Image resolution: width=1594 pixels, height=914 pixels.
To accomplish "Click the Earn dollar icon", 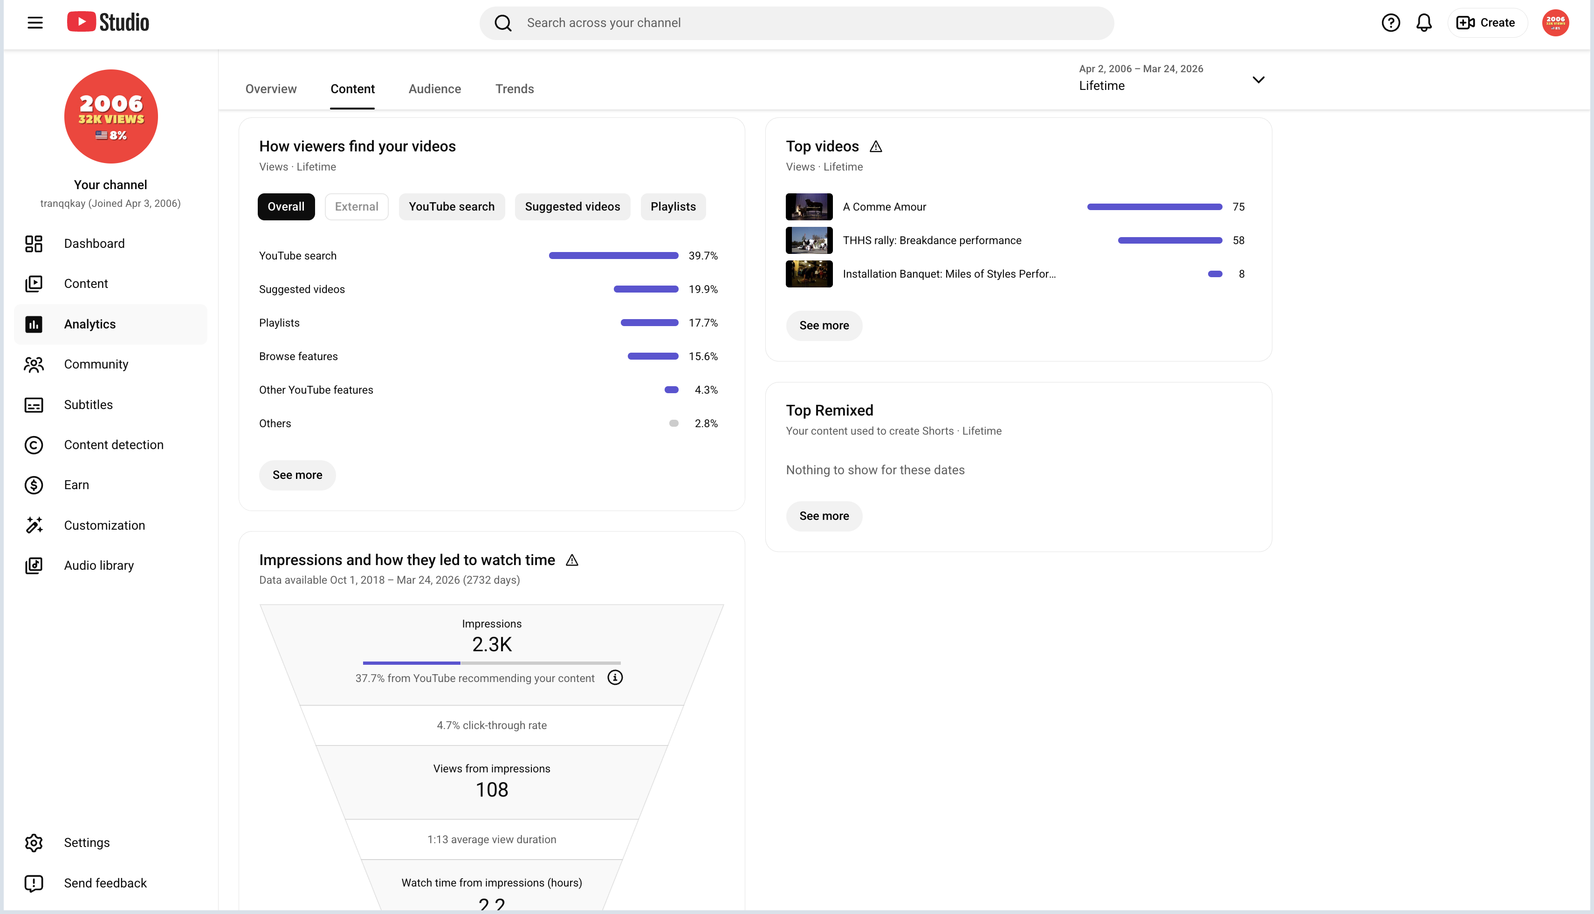I will pos(34,485).
